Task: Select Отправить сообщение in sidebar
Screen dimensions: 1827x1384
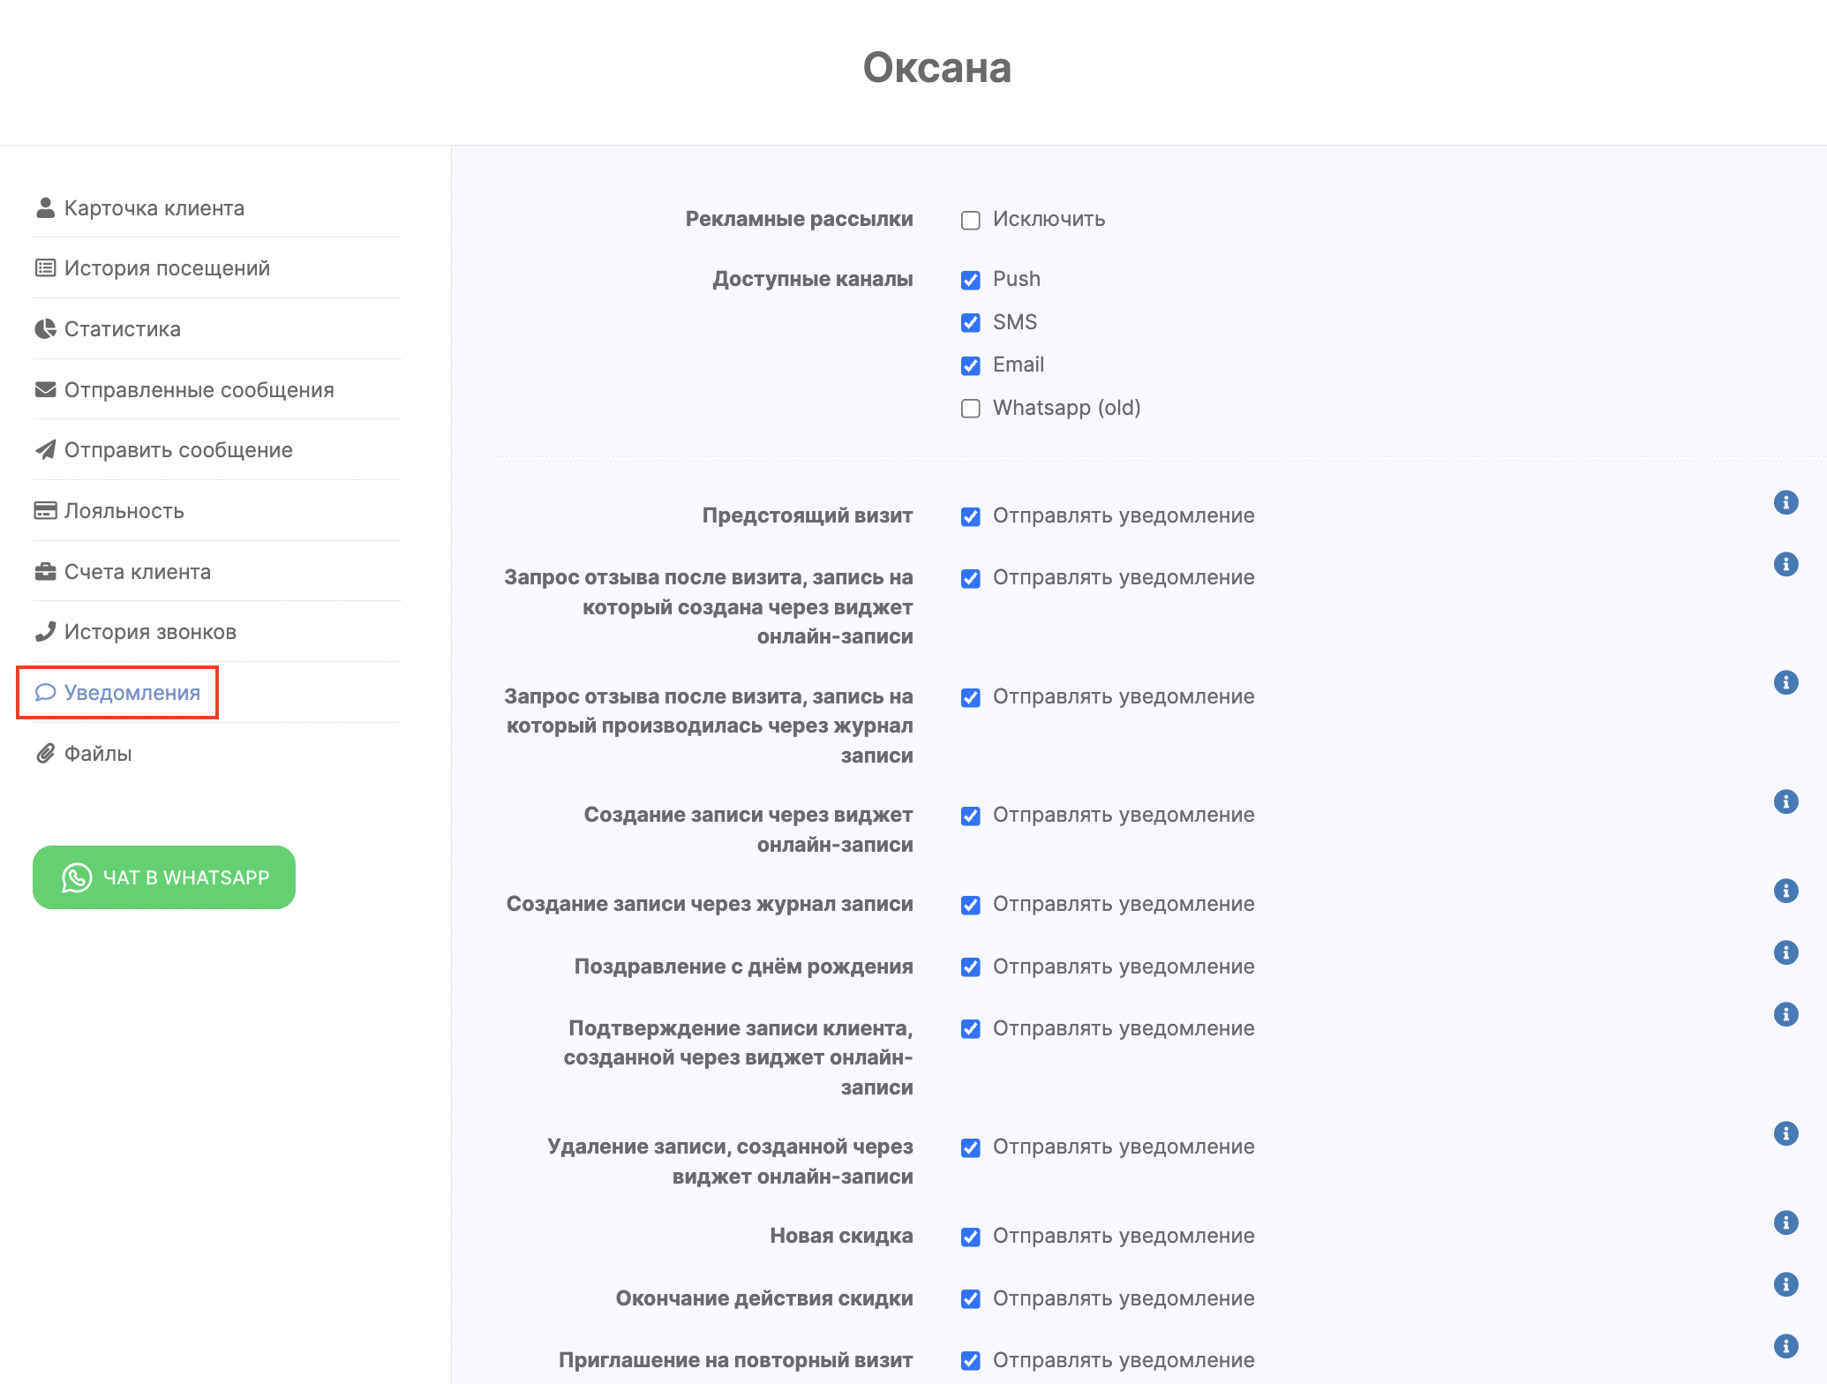Action: [x=177, y=450]
